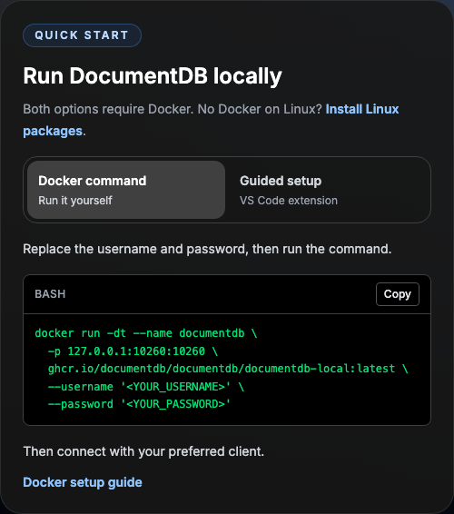Click the 'Run DocumentDB locally' heading

tap(153, 75)
